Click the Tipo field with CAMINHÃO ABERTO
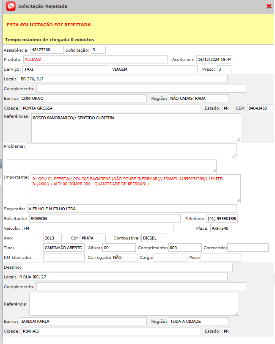Viewport: 275px width, 344px height. pos(63,248)
